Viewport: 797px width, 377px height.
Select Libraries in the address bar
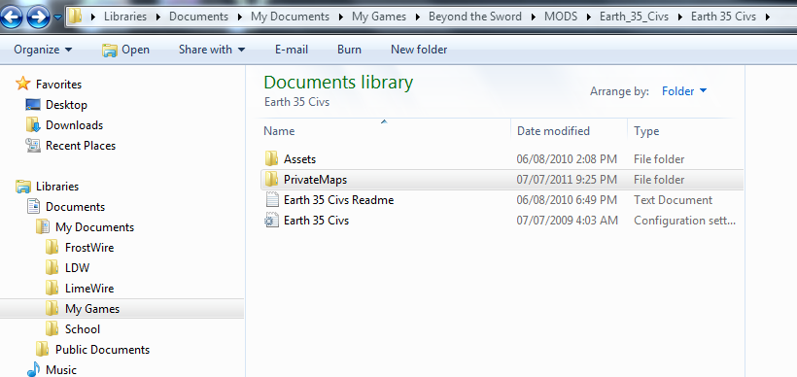[125, 17]
